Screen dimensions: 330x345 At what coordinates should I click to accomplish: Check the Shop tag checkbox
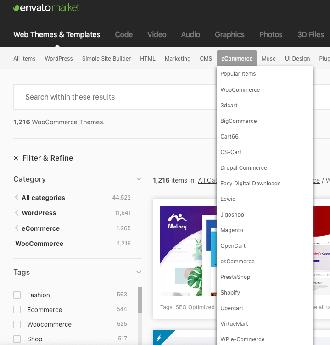coord(17,339)
